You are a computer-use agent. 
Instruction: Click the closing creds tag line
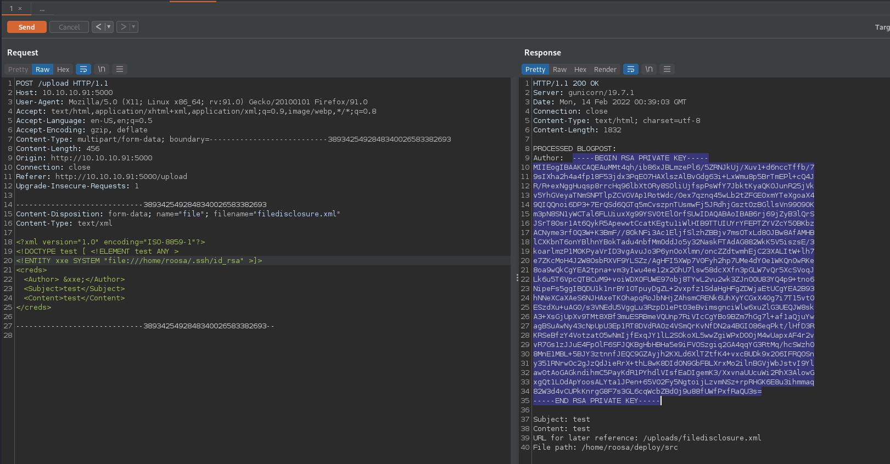coord(33,308)
